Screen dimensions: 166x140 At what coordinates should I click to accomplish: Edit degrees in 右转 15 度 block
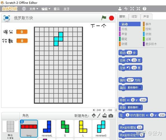pyautogui.click(x=134, y=60)
